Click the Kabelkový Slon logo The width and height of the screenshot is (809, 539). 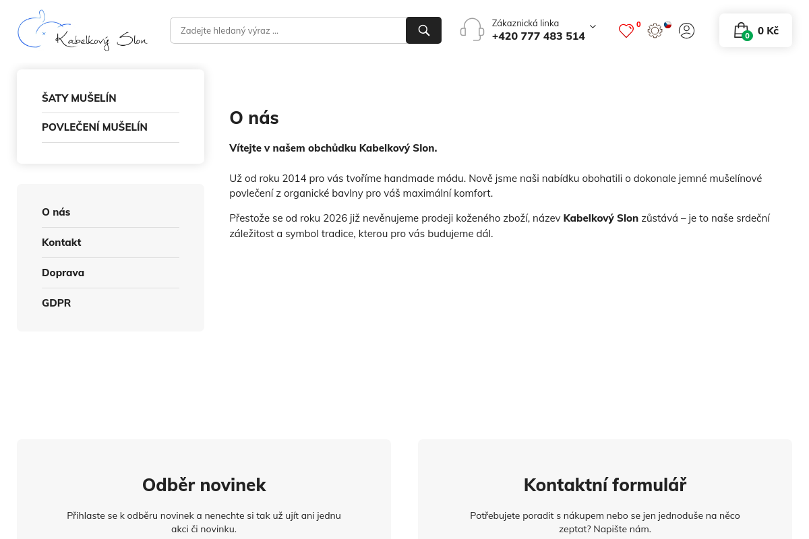pyautogui.click(x=82, y=30)
